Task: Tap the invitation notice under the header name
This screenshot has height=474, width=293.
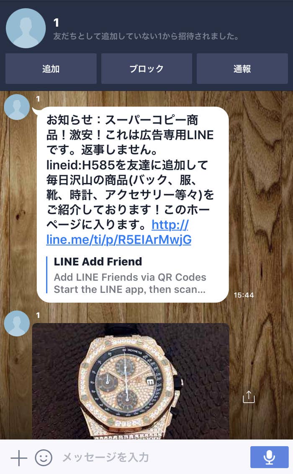Action: [146, 36]
